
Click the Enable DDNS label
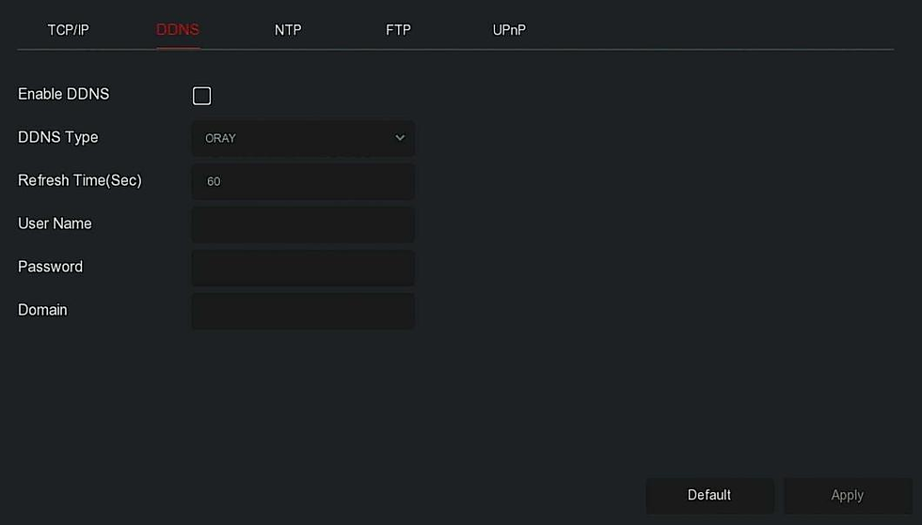click(x=64, y=94)
